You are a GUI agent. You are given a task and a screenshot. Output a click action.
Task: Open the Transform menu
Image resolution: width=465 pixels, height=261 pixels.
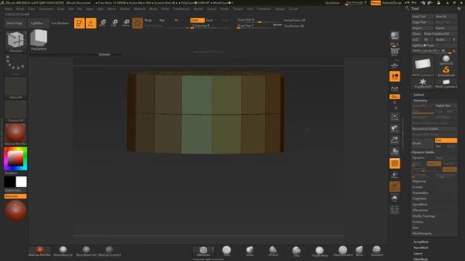tap(264, 9)
